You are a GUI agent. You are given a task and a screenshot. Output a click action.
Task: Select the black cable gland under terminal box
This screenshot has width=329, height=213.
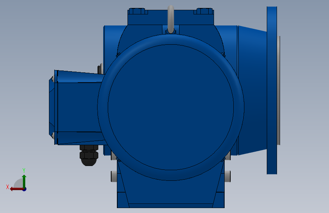click(89, 155)
